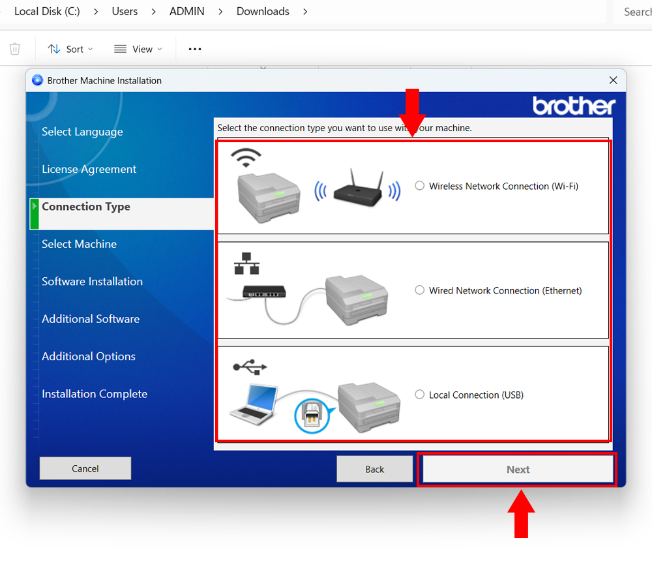Open the View dropdown in File Explorer

pos(138,49)
